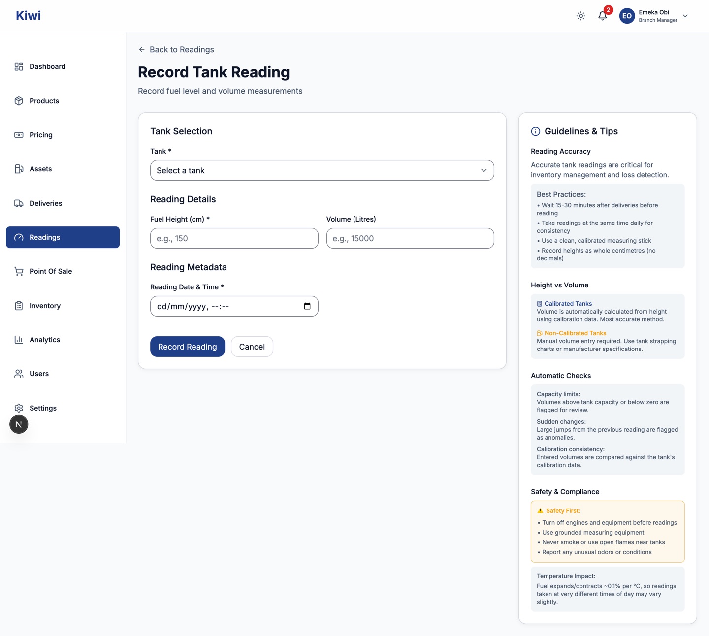The height and width of the screenshot is (636, 709).
Task: Submit with the Record Reading button
Action: pyautogui.click(x=188, y=347)
